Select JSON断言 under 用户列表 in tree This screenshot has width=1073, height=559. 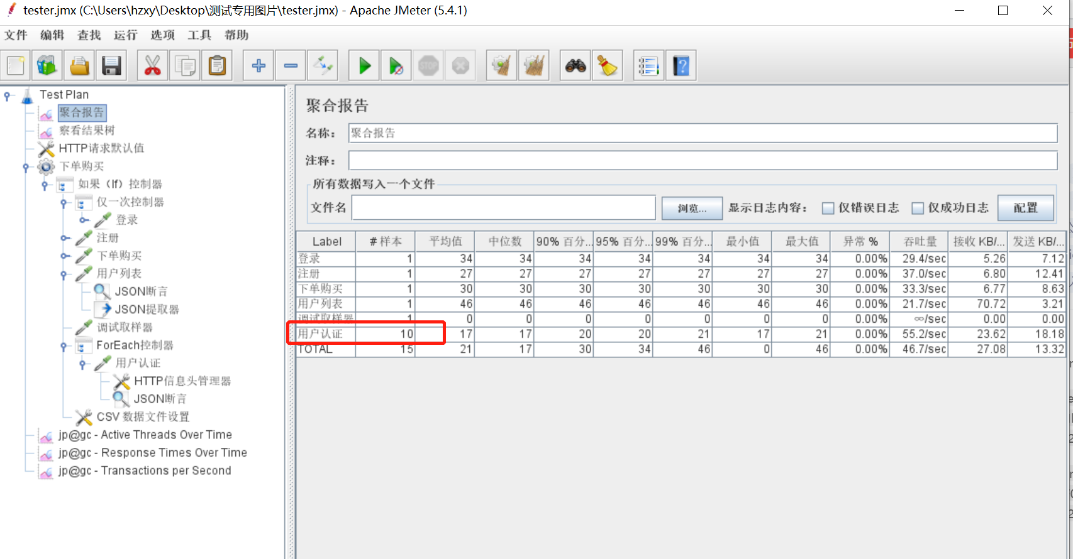[x=142, y=292]
